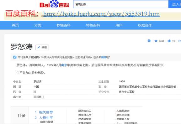Click the search input containing 罗怒涛
Viewport: 181px width, 124px height.
121,4
